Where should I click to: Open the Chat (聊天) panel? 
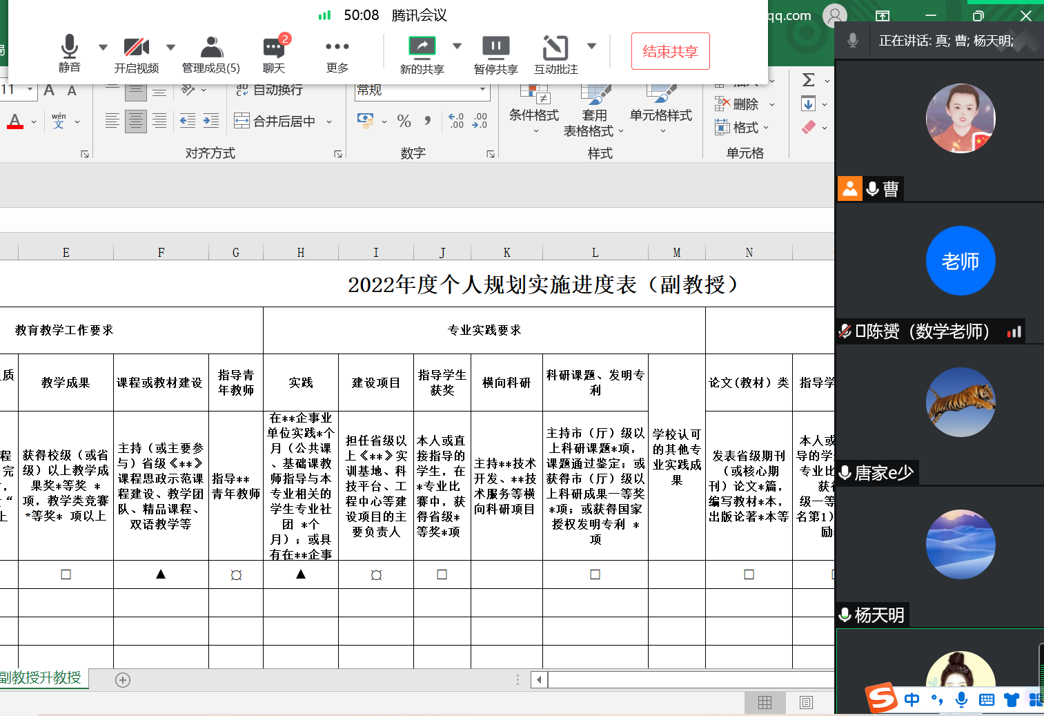(274, 48)
